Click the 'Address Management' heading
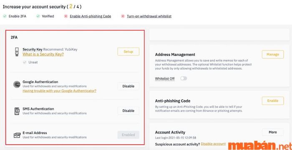The width and height of the screenshot is (292, 150). pyautogui.click(x=175, y=55)
